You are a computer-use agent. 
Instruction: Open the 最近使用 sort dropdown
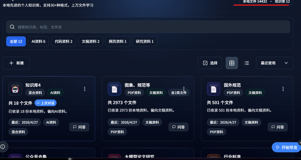click(275, 63)
